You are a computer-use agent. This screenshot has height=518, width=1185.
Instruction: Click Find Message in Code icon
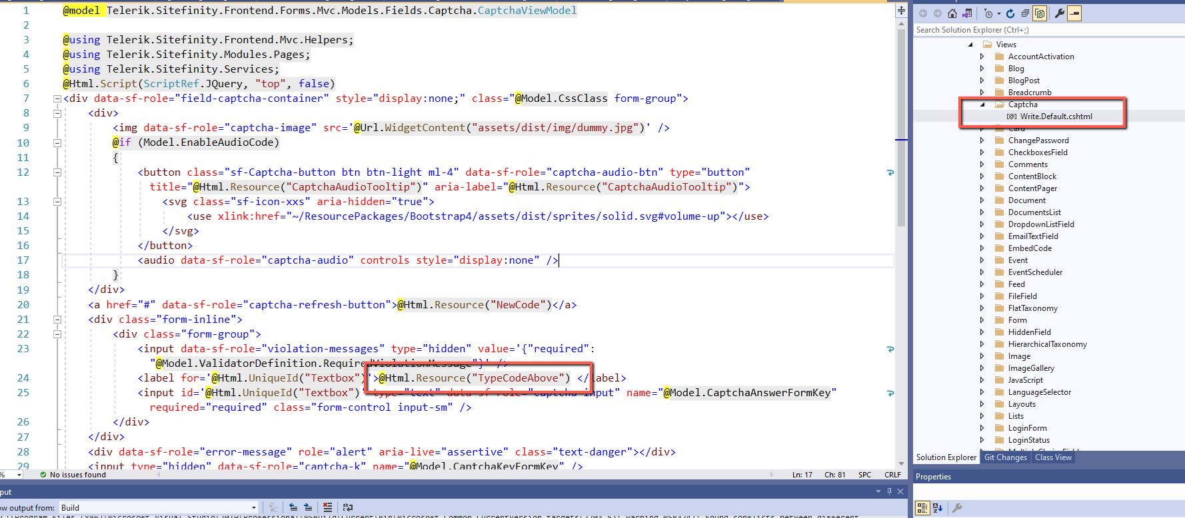coord(273,507)
